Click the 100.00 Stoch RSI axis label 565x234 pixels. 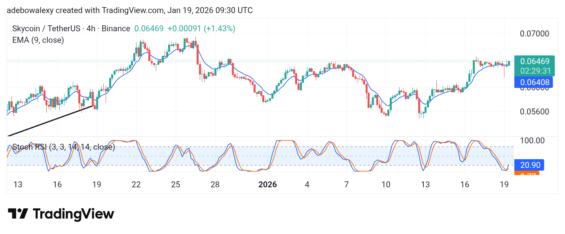[x=532, y=141]
